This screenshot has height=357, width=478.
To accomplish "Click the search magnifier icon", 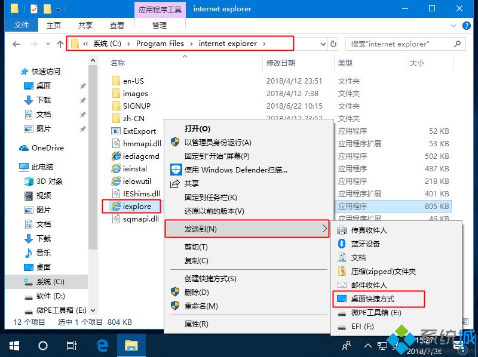I will (x=457, y=44).
